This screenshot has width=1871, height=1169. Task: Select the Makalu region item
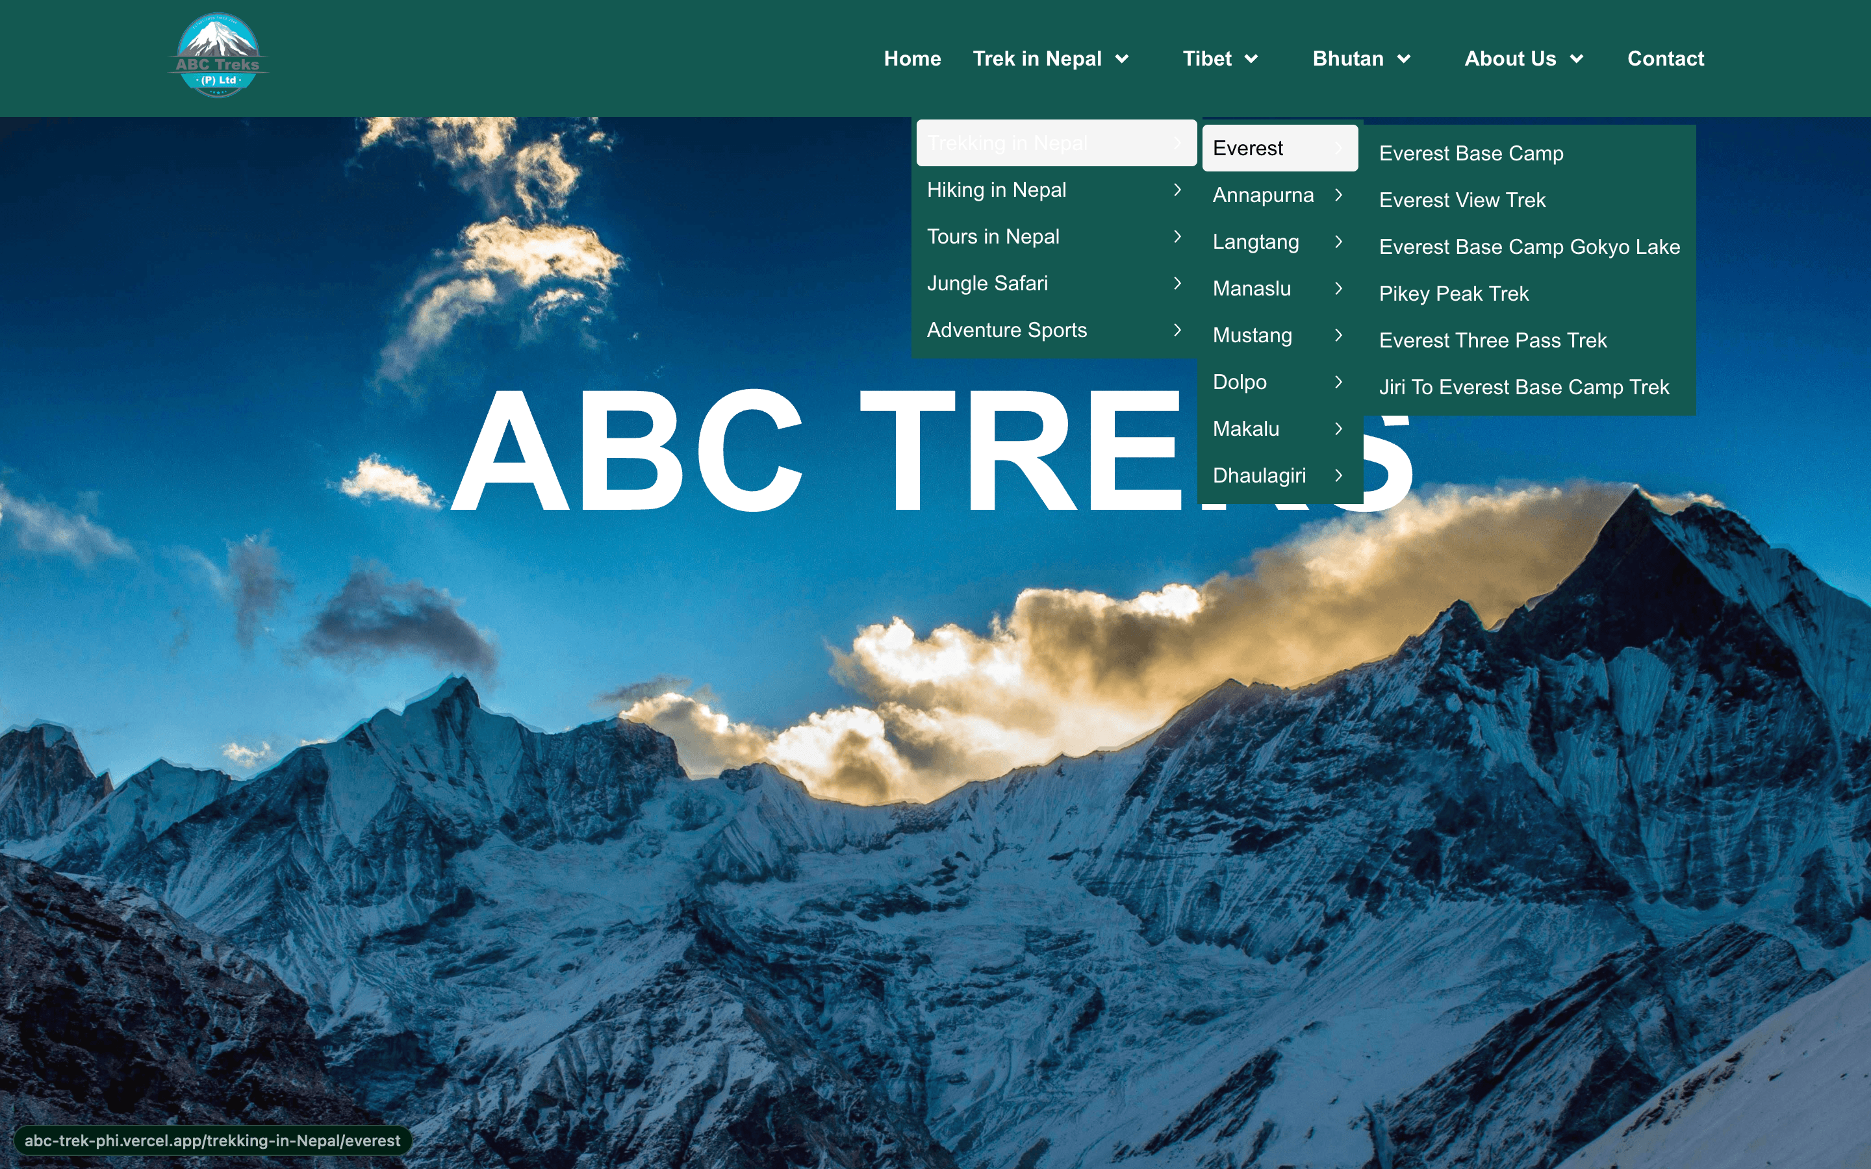click(x=1280, y=429)
